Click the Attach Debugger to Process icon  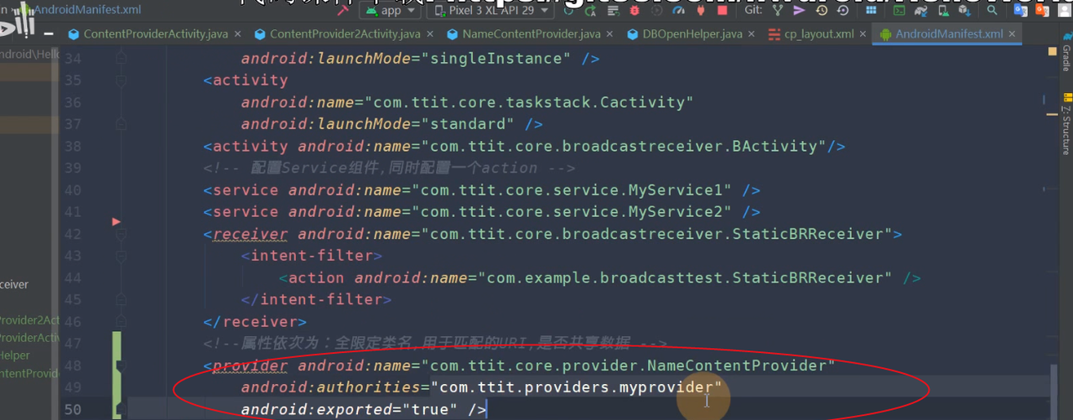pos(700,11)
